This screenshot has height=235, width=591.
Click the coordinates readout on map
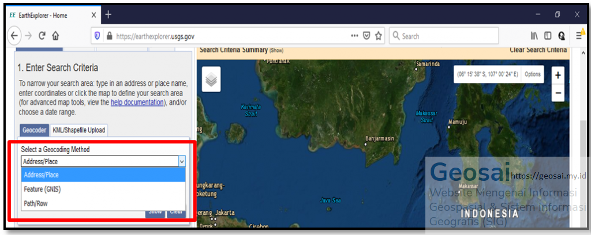(x=488, y=74)
